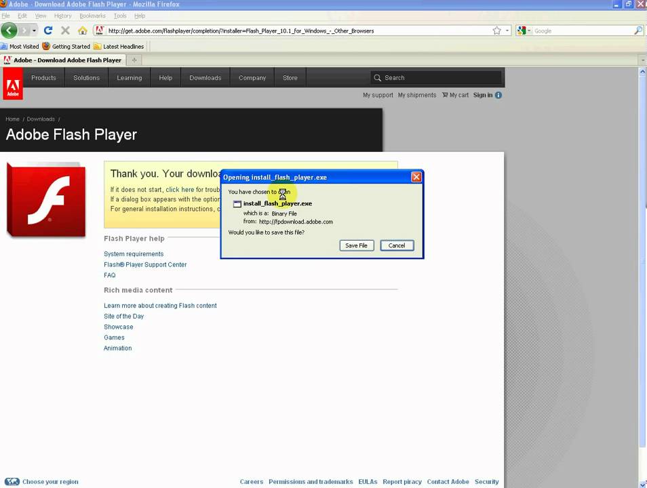Close the Opening install_flash_player.exe dialog
Viewport: 647px width, 488px height.
(x=416, y=177)
